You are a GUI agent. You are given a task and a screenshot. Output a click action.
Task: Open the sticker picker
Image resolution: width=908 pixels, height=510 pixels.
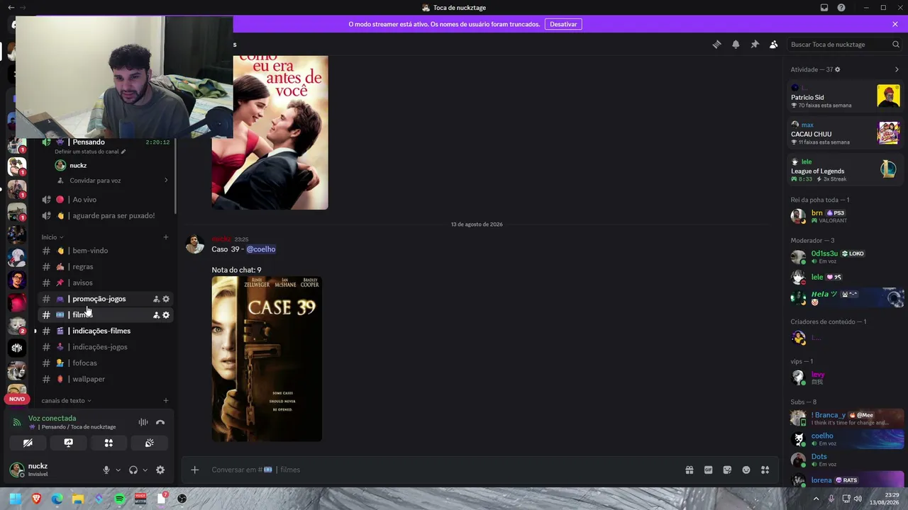click(727, 470)
